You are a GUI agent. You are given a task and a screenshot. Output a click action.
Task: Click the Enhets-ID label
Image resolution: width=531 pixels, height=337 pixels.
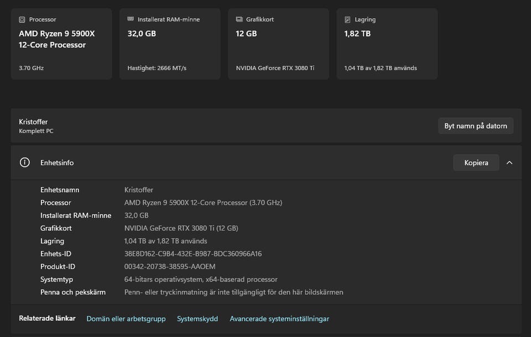click(55, 254)
